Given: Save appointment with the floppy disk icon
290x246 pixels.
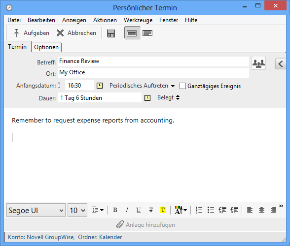Looking at the screenshot, I should click(111, 33).
